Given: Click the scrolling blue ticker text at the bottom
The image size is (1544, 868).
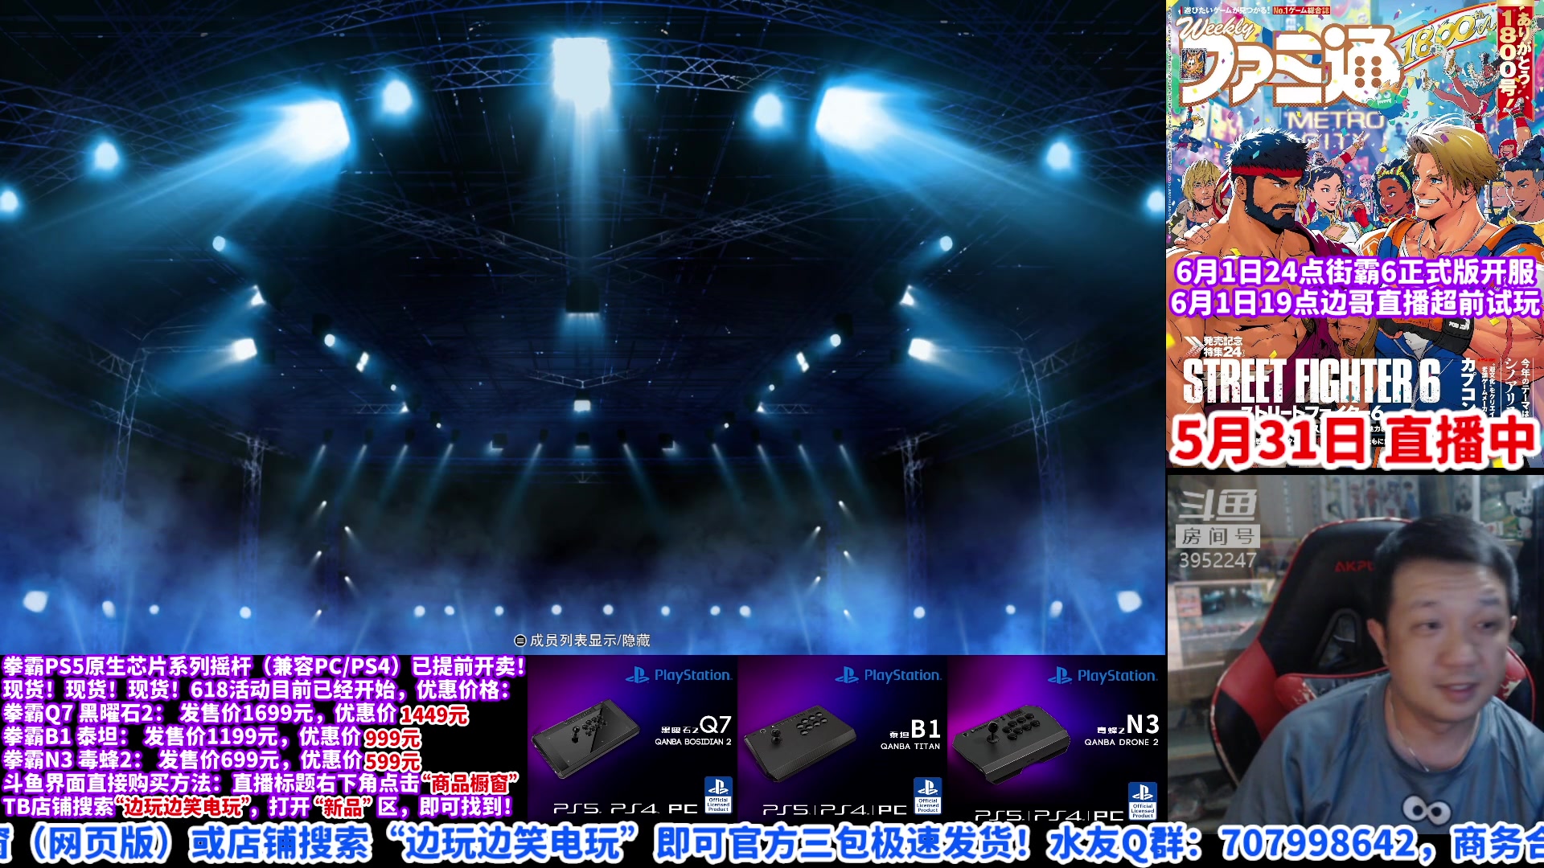Looking at the screenshot, I should click(772, 844).
